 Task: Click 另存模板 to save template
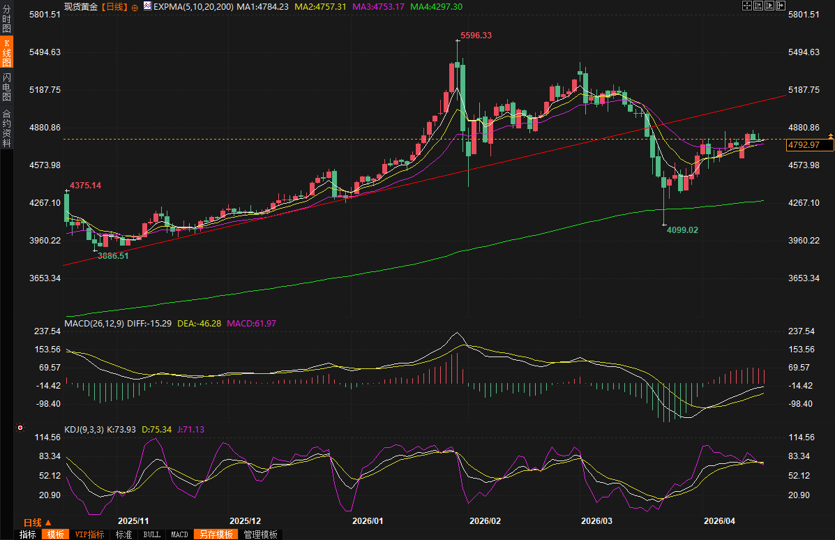pos(216,534)
